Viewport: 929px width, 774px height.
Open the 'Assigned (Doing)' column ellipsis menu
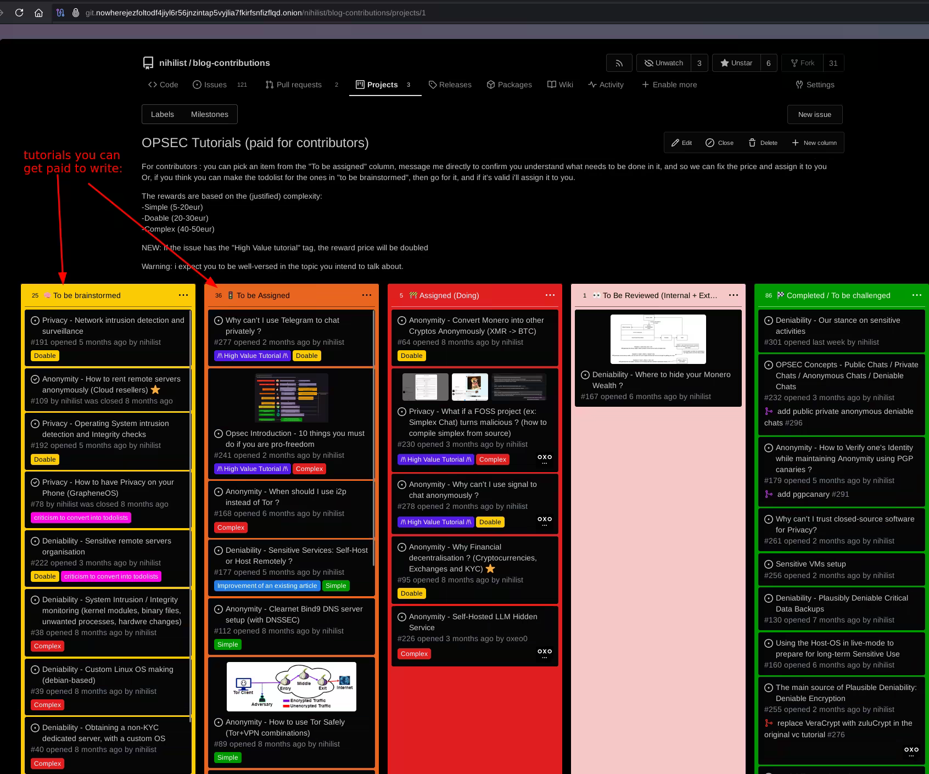tap(550, 295)
